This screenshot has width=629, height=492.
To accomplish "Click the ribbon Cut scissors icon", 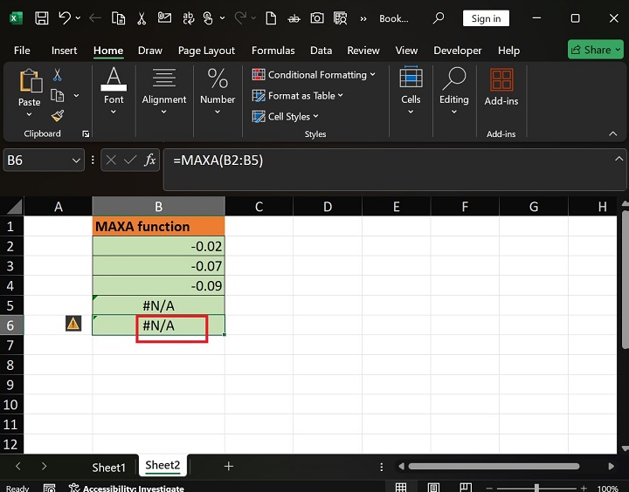I will [x=58, y=74].
